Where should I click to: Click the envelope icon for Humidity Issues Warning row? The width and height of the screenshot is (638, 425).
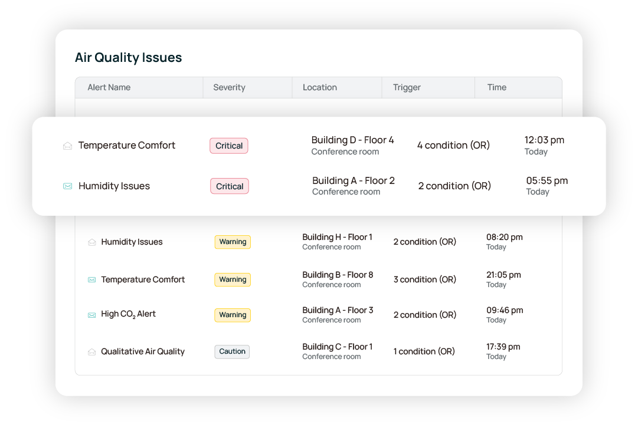[91, 242]
